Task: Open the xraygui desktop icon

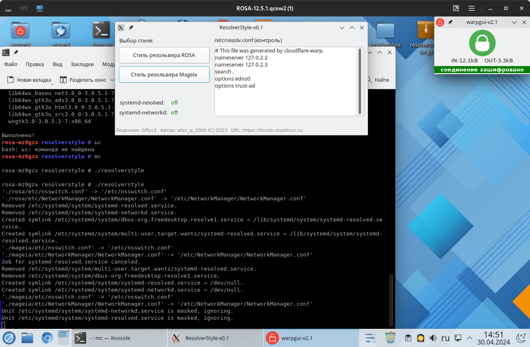Action: click(60, 30)
